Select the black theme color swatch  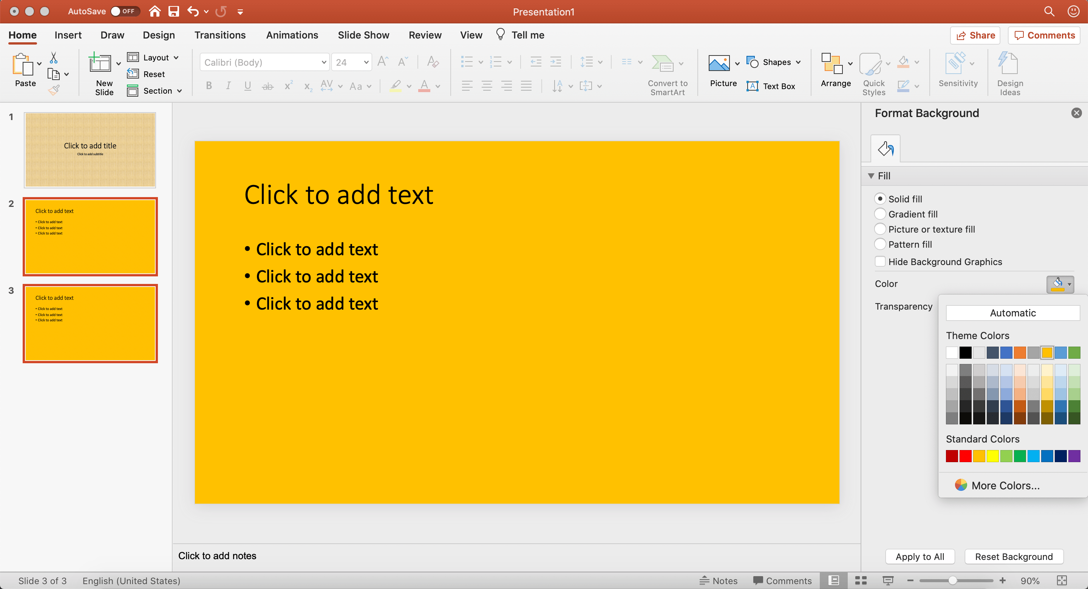[x=965, y=352]
